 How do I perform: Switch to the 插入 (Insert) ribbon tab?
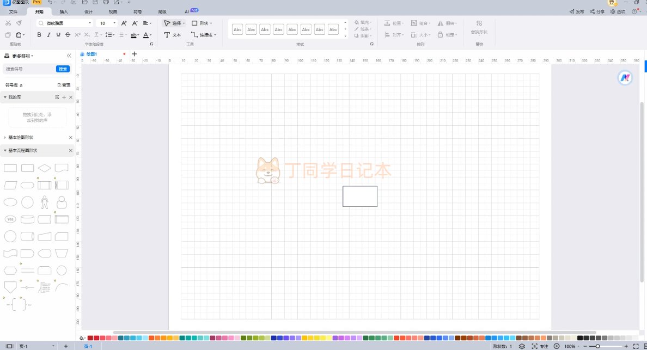point(64,11)
